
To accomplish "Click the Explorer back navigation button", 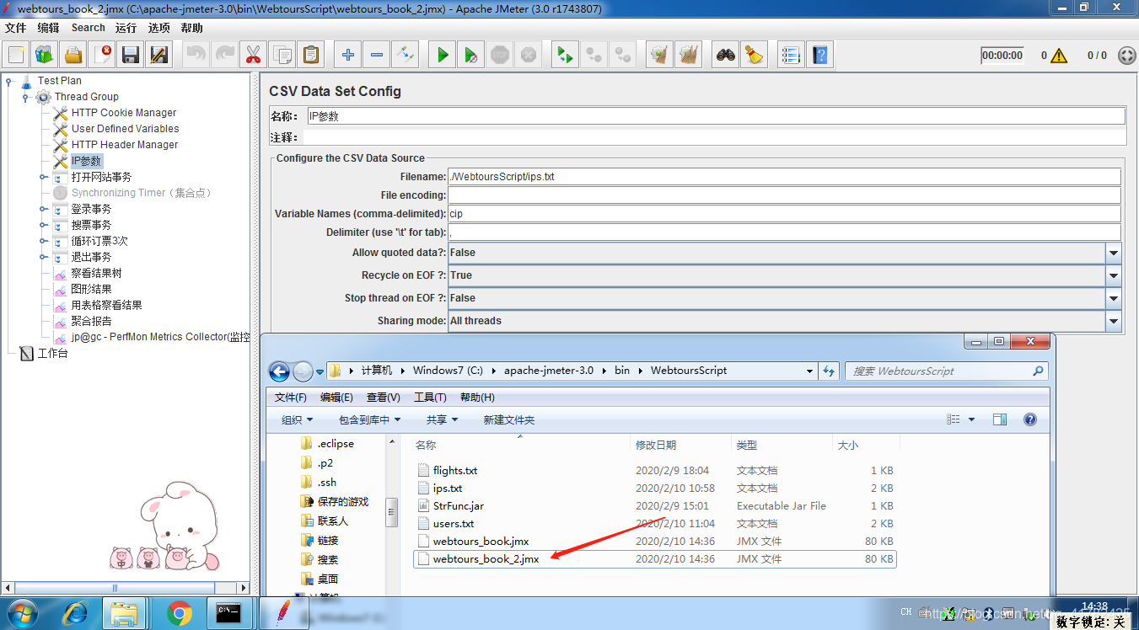I will pos(279,371).
